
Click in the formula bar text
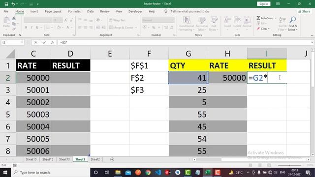184,42
